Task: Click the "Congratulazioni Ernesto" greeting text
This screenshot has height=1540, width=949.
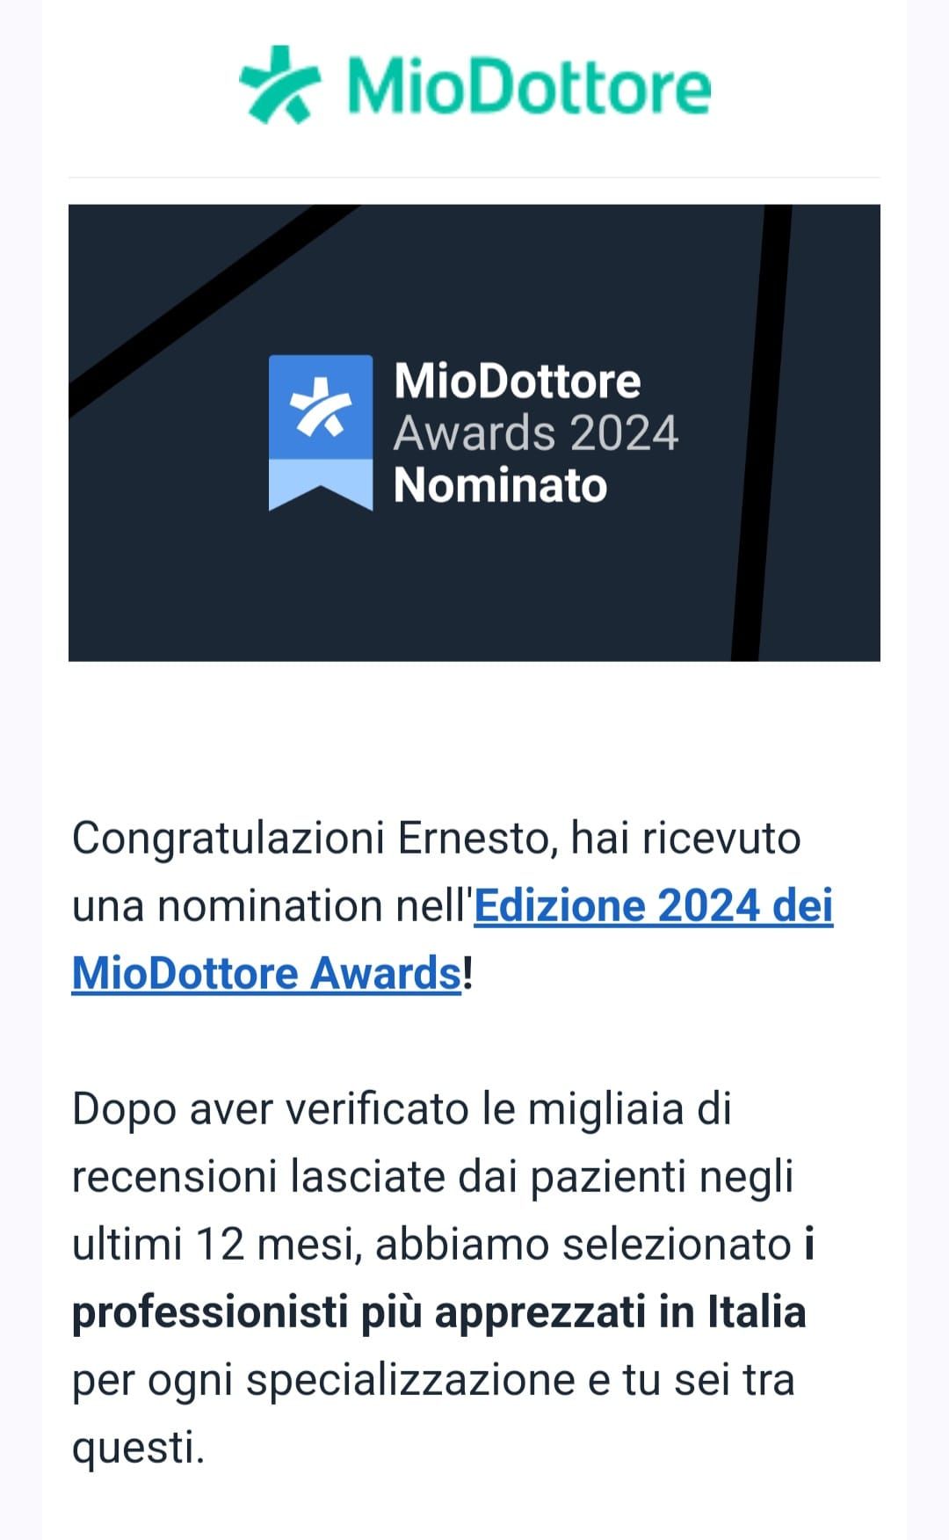Action: tap(314, 839)
